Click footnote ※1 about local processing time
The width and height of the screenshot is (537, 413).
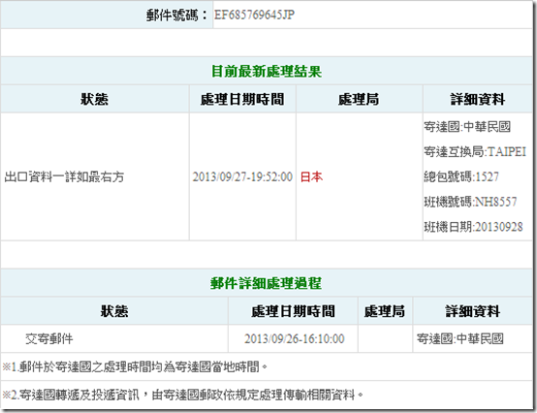[135, 366]
